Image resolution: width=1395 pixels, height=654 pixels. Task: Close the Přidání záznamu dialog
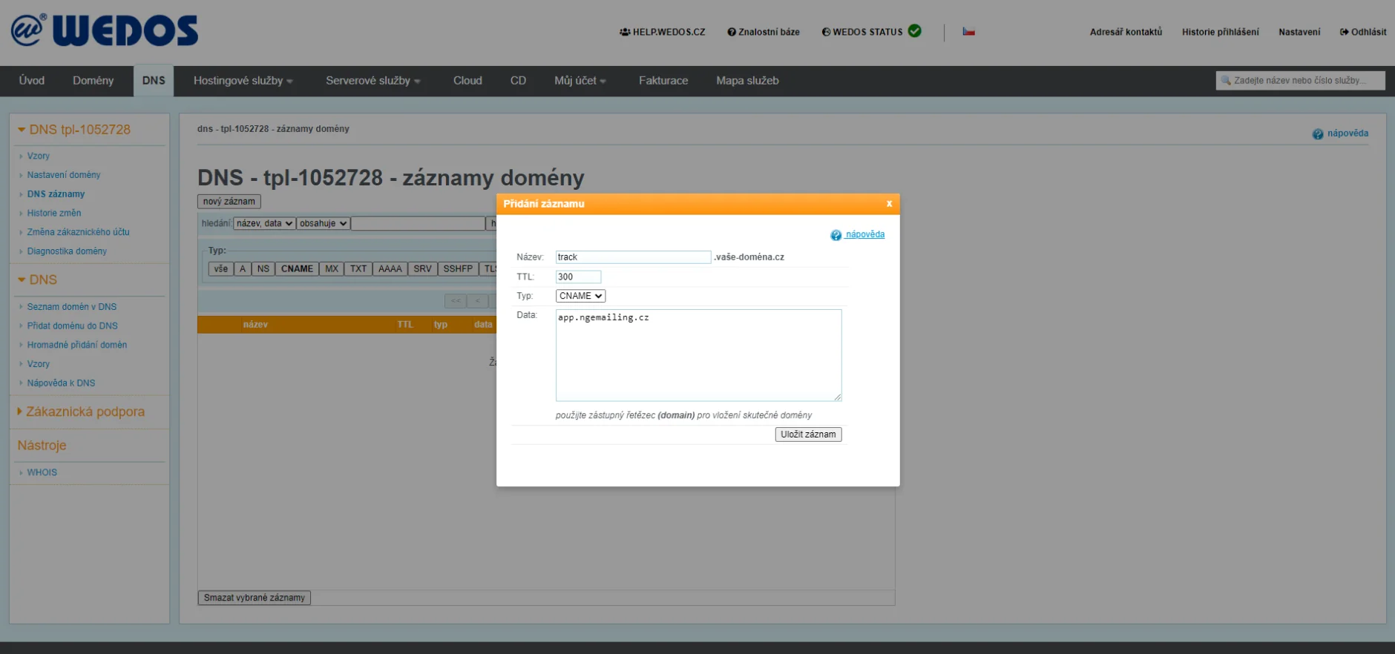[x=889, y=204]
